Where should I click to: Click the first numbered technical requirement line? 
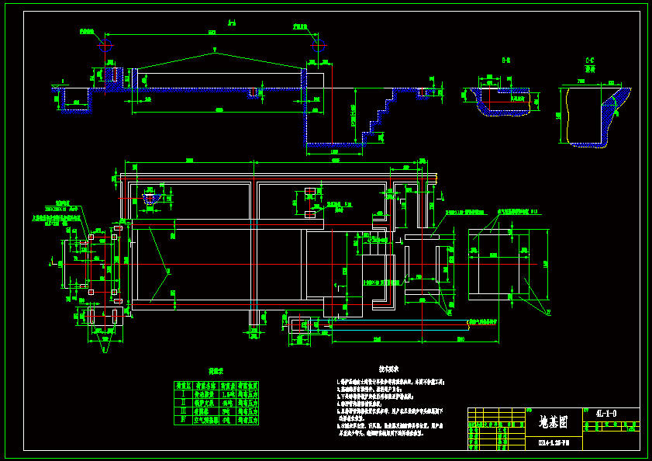coord(390,382)
